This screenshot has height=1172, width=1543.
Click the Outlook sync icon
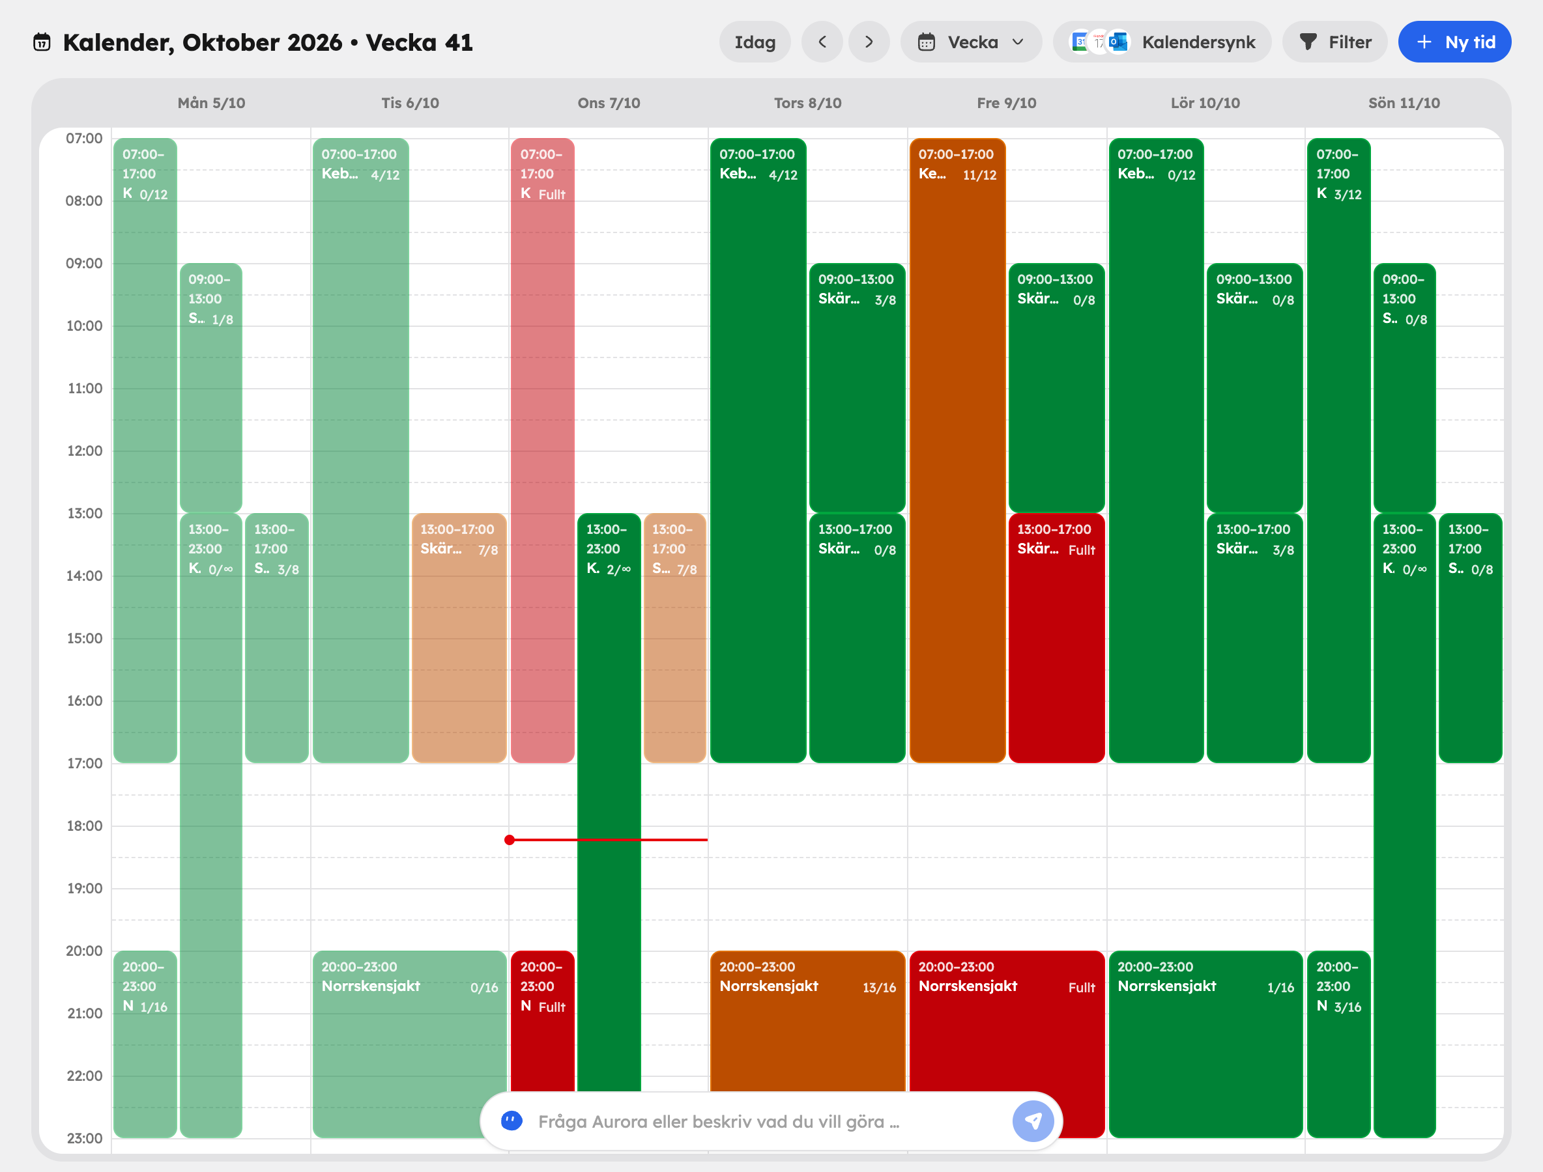(x=1119, y=42)
